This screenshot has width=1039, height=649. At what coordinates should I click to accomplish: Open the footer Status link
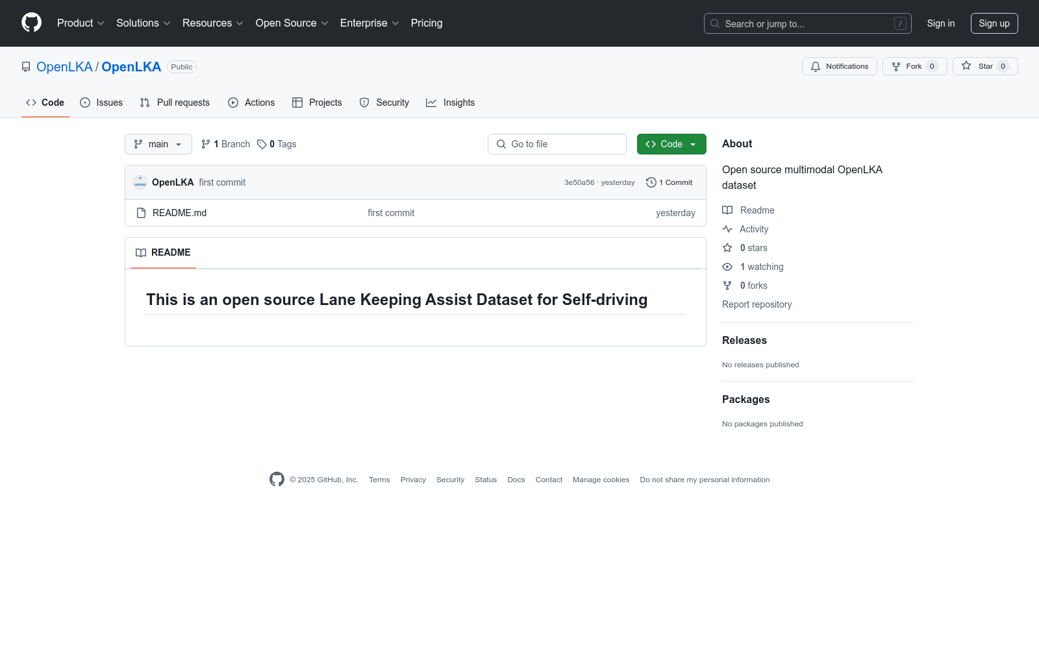click(486, 480)
